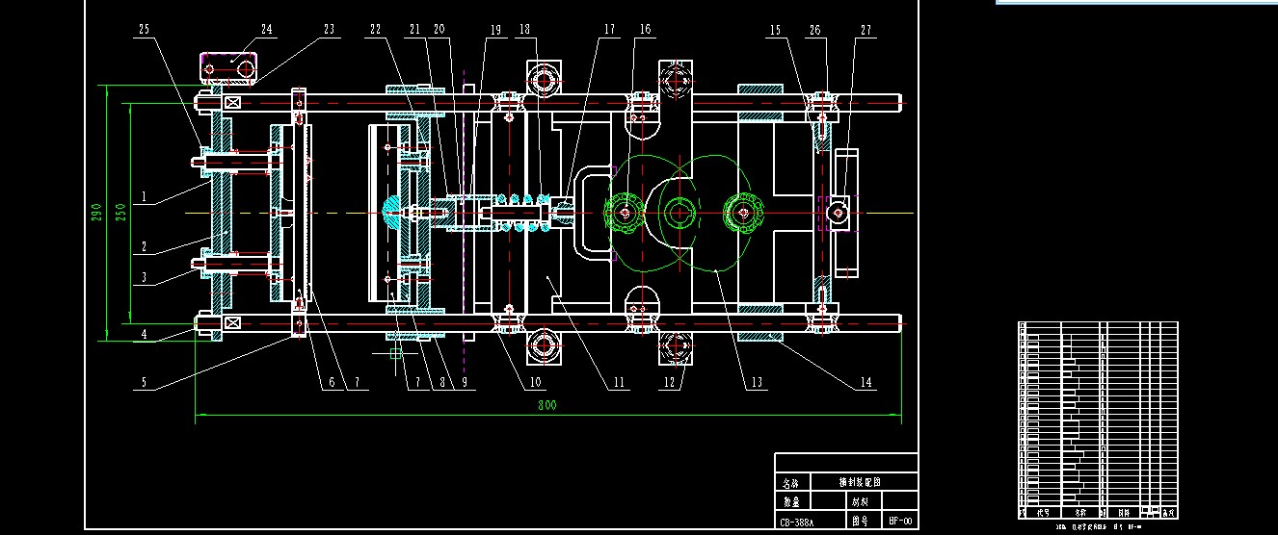Select balloon label 14 below drawing
The height and width of the screenshot is (535, 1278).
[x=865, y=383]
